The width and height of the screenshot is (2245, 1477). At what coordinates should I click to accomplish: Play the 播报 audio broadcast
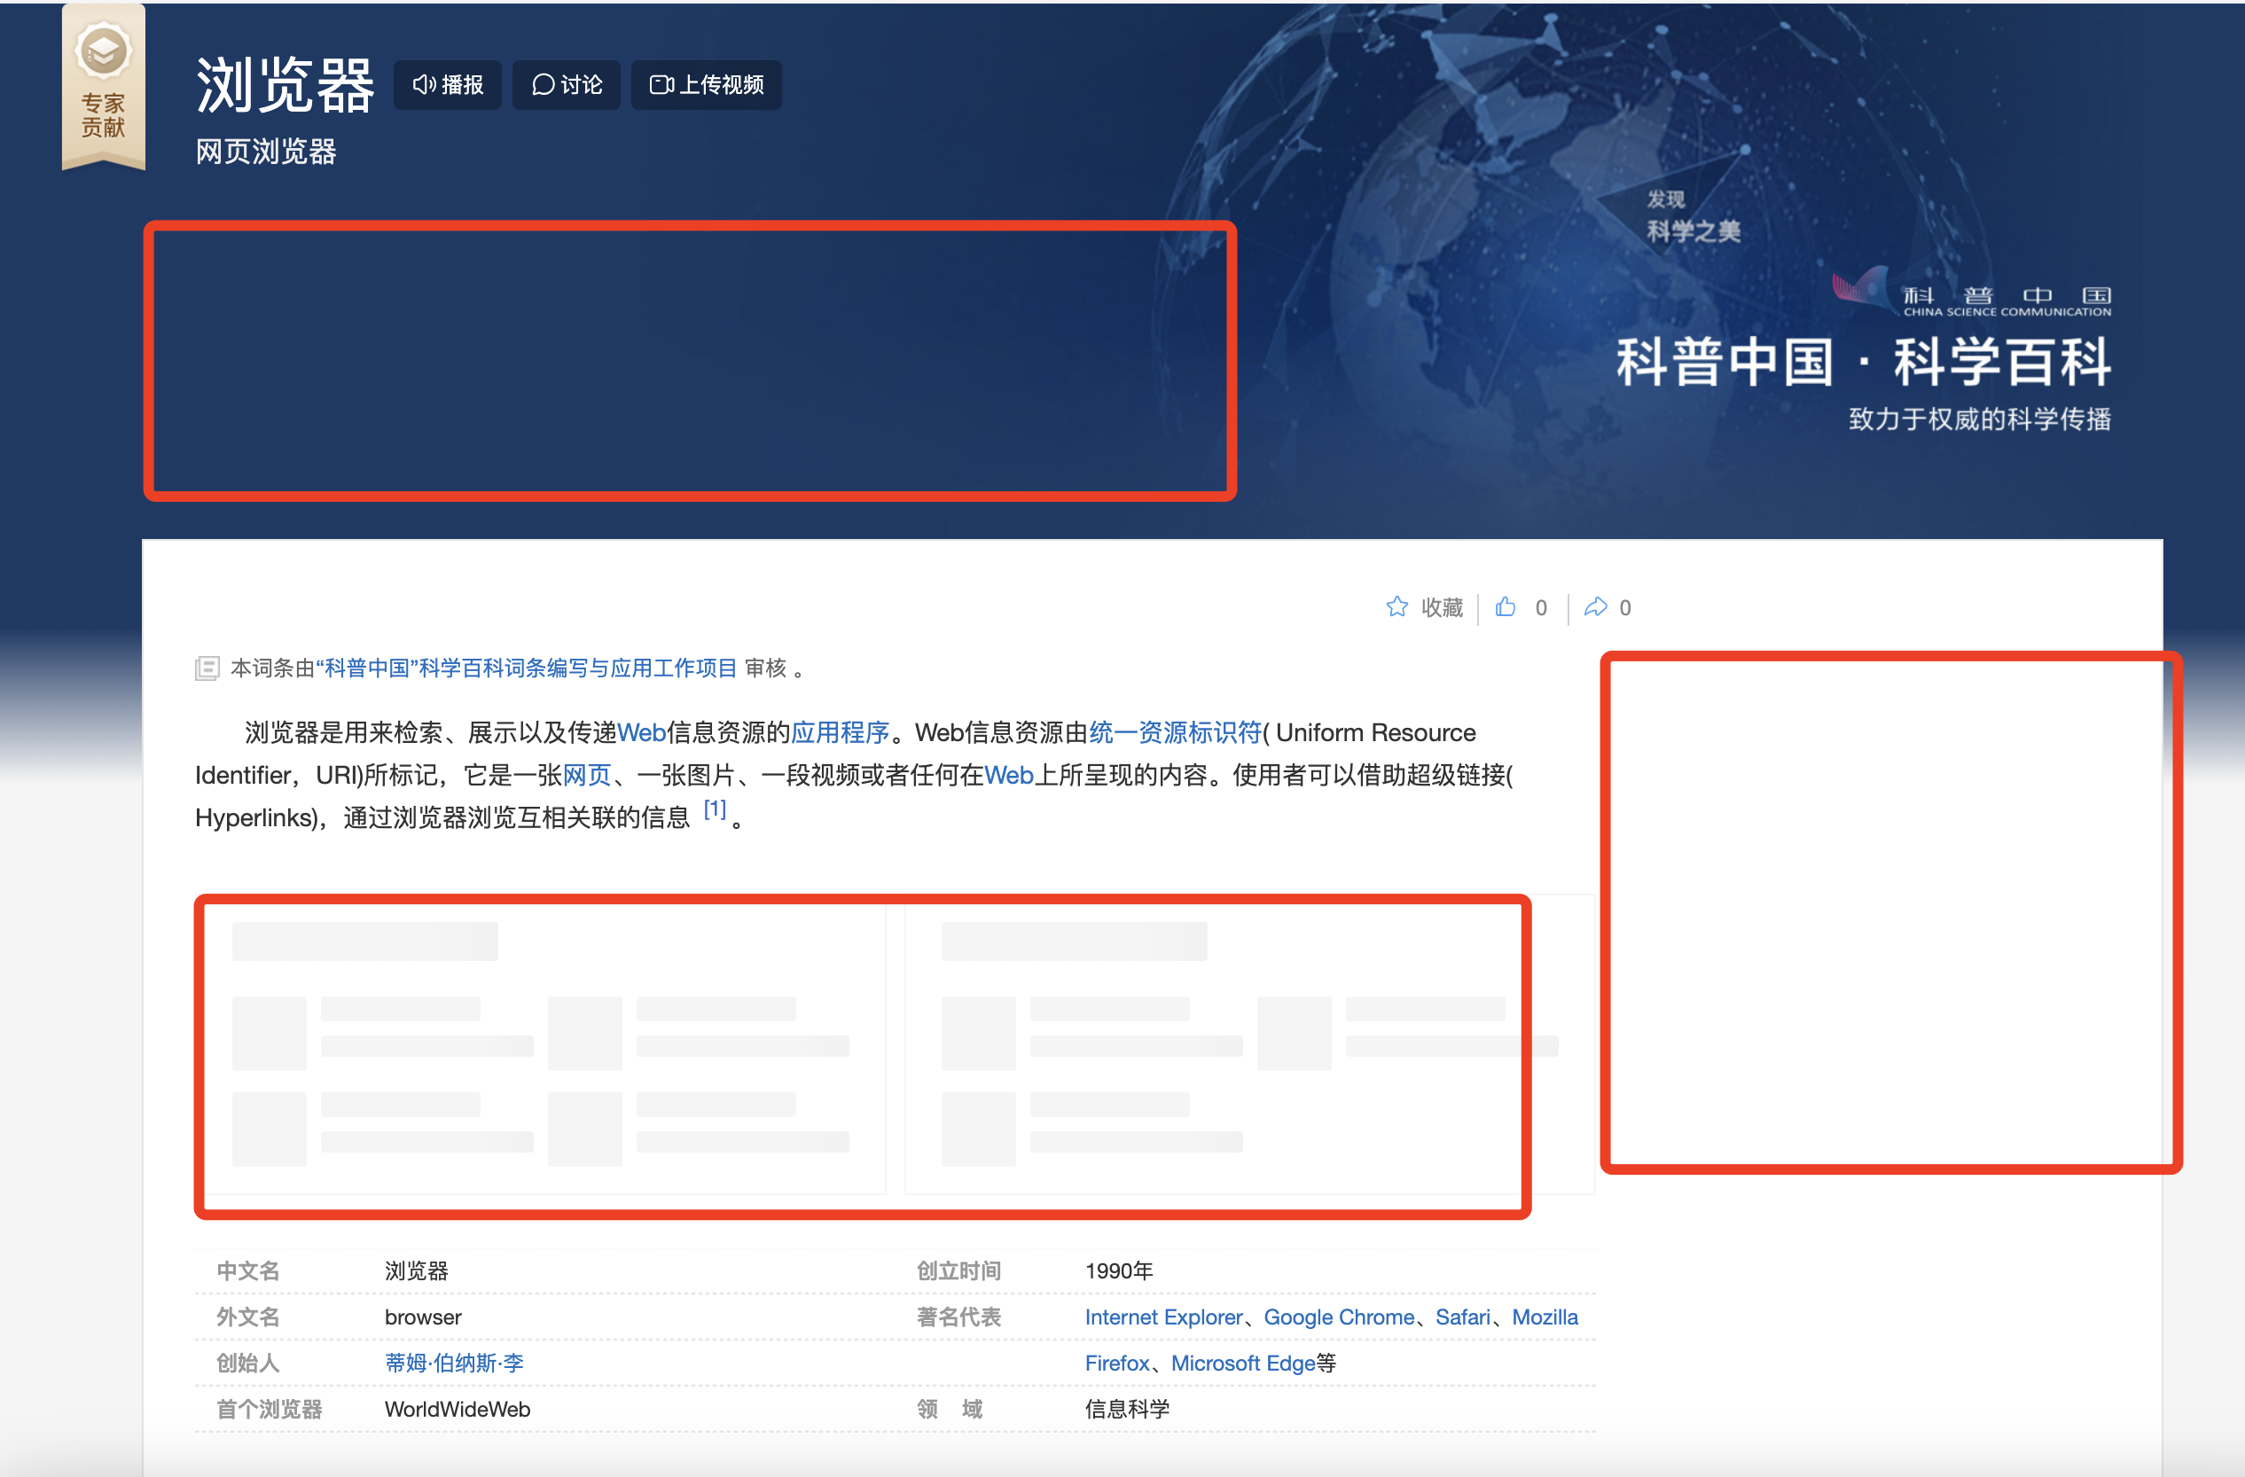pyautogui.click(x=447, y=85)
